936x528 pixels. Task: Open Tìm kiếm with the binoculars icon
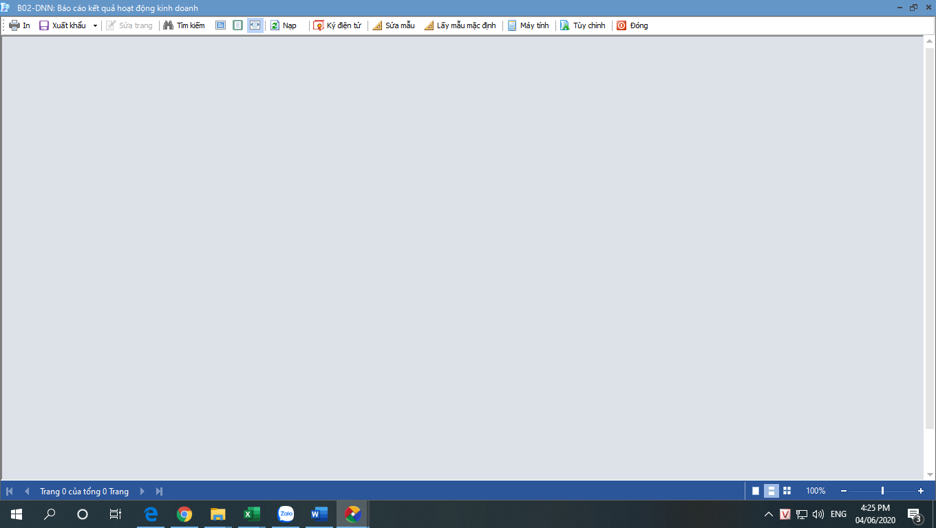pyautogui.click(x=168, y=25)
